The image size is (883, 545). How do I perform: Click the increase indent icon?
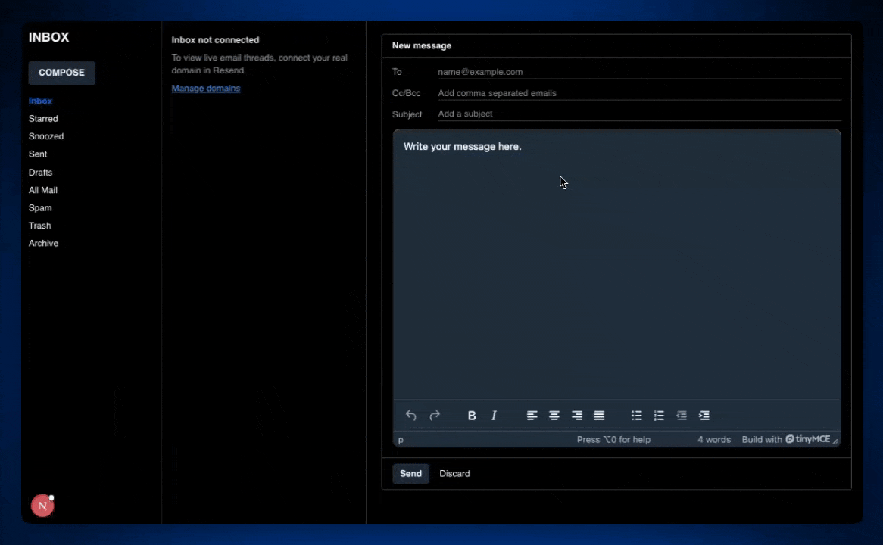[704, 416]
